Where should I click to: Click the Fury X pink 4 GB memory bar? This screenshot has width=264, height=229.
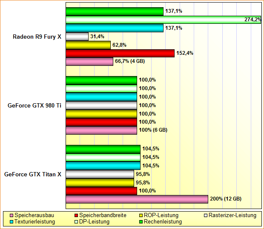pyautogui.click(x=89, y=62)
